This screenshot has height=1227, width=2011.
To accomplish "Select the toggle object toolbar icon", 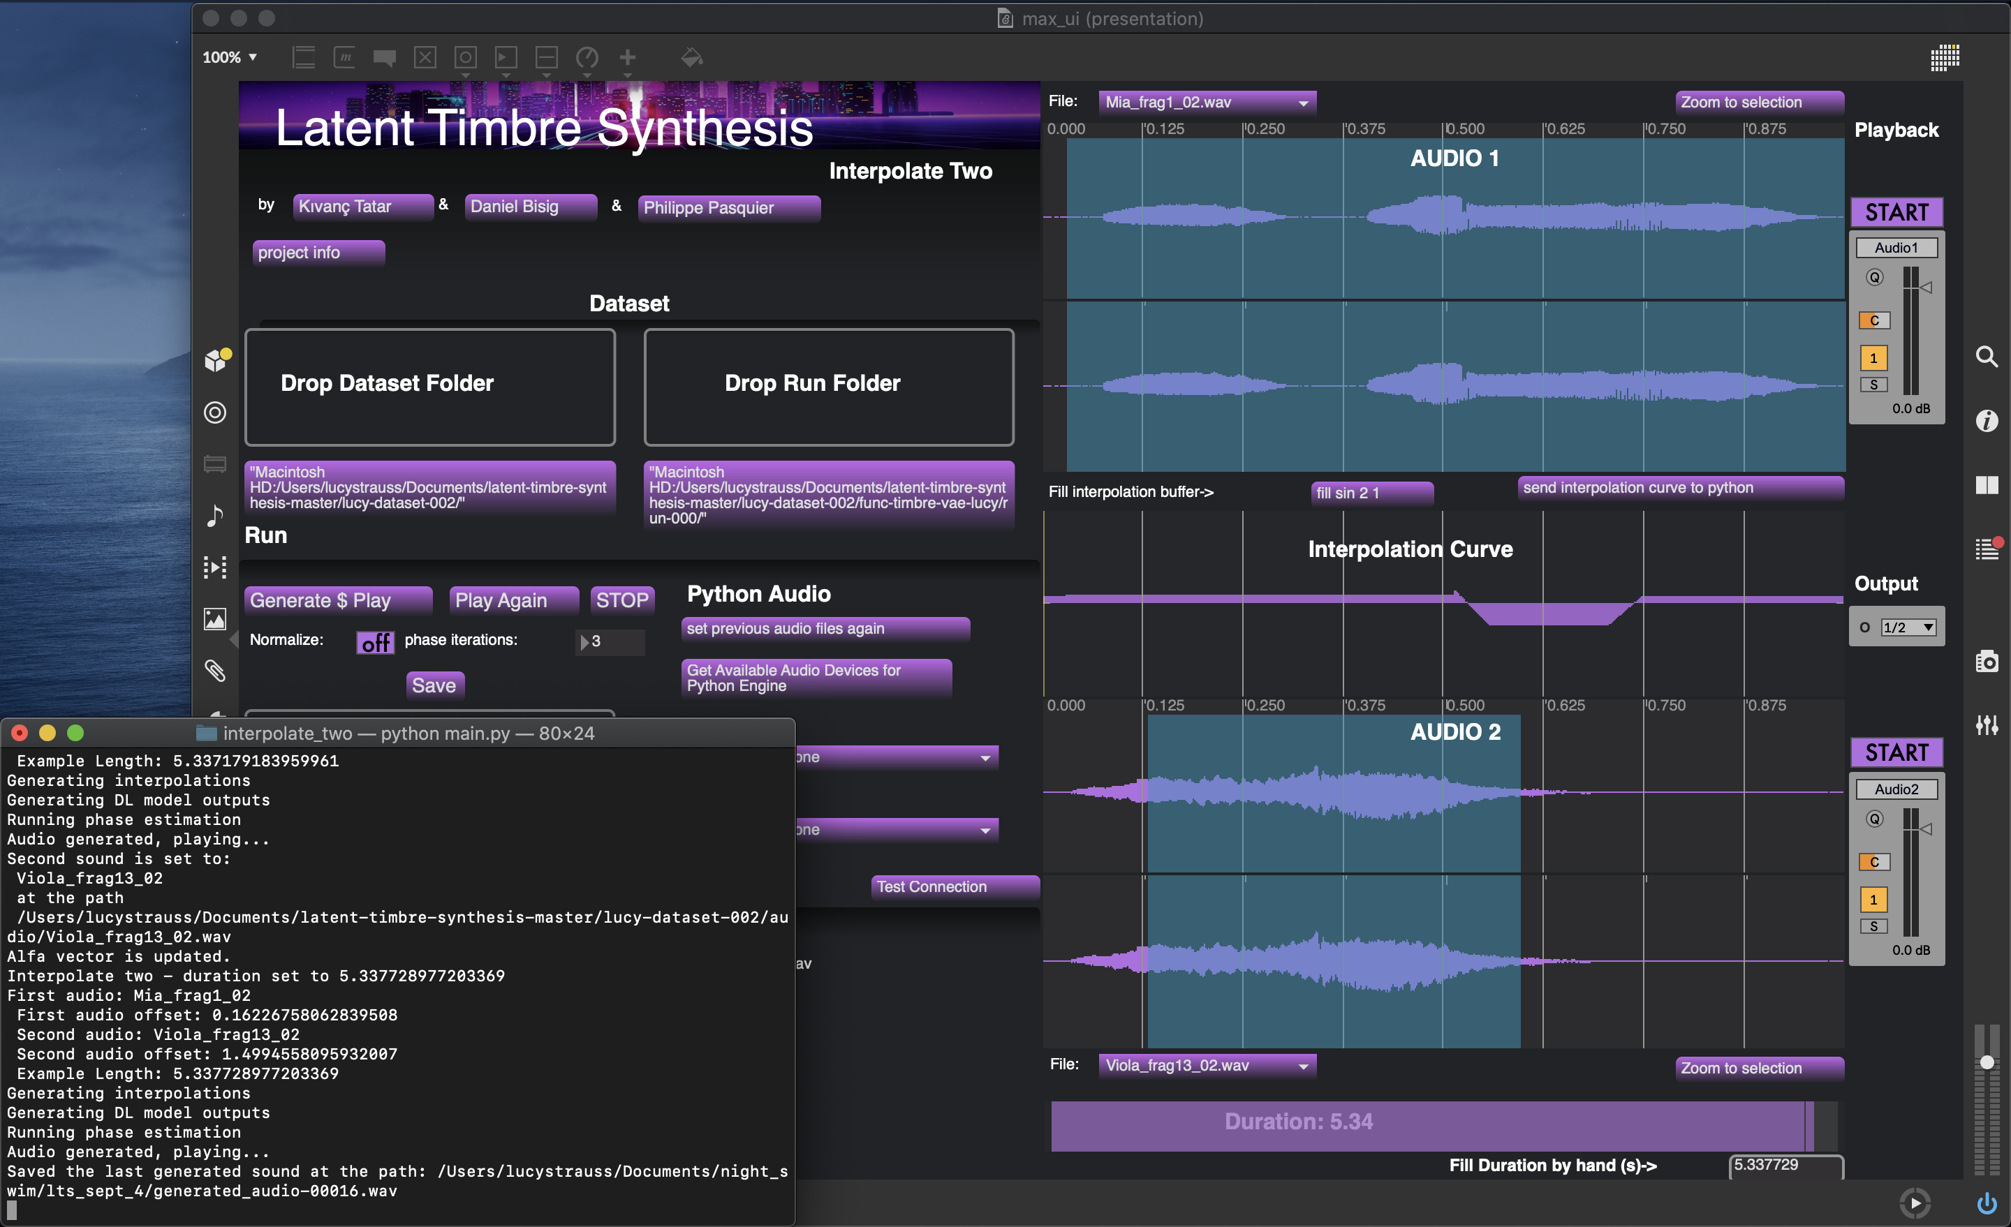I will tap(425, 57).
